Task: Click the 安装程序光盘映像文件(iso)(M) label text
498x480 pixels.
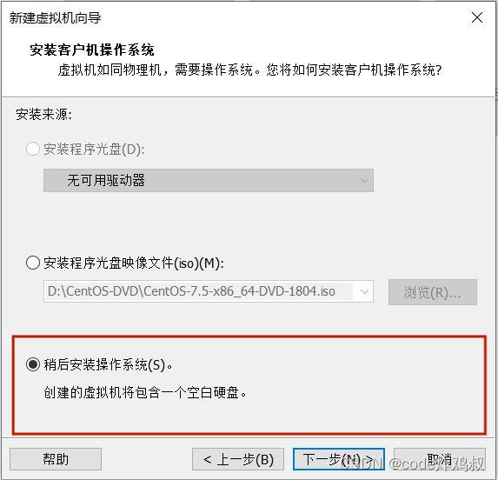Action: 134,263
